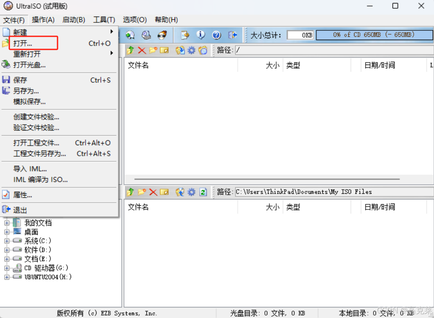Select 创建文件校验... menu entry
Image resolution: width=434 pixels, height=318 pixels.
coord(59,117)
